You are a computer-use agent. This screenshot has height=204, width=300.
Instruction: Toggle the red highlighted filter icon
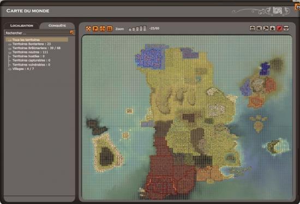click(279, 28)
